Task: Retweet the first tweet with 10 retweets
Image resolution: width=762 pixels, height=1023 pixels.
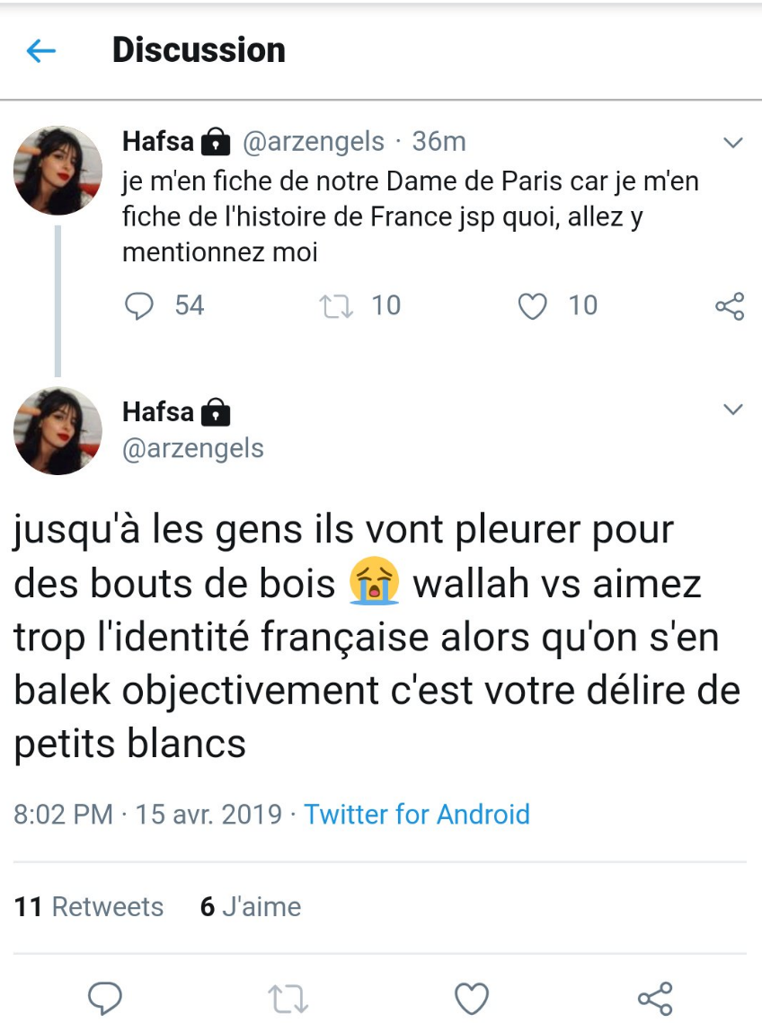Action: coord(338,306)
